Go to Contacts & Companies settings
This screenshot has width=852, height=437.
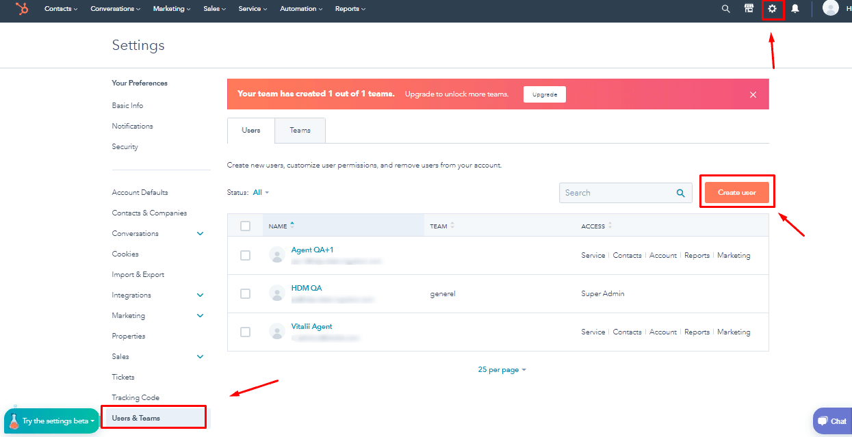149,213
